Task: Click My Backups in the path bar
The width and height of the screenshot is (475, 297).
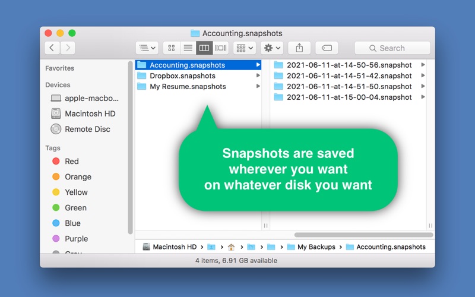Action: [x=311, y=247]
